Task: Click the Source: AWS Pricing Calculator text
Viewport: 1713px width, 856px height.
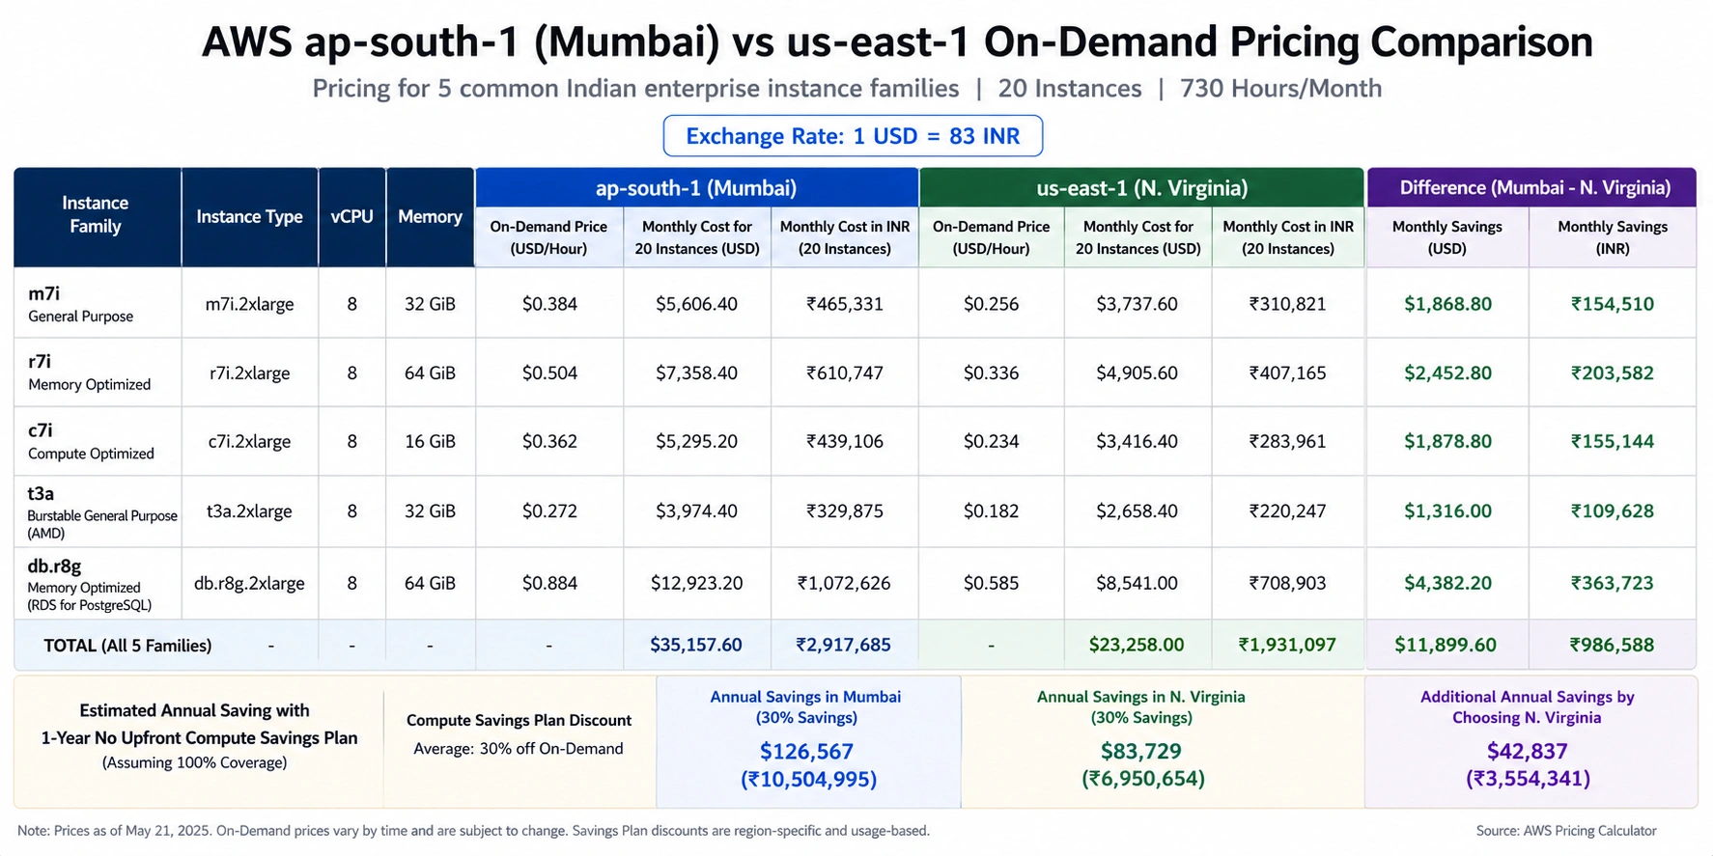Action: click(x=1566, y=831)
